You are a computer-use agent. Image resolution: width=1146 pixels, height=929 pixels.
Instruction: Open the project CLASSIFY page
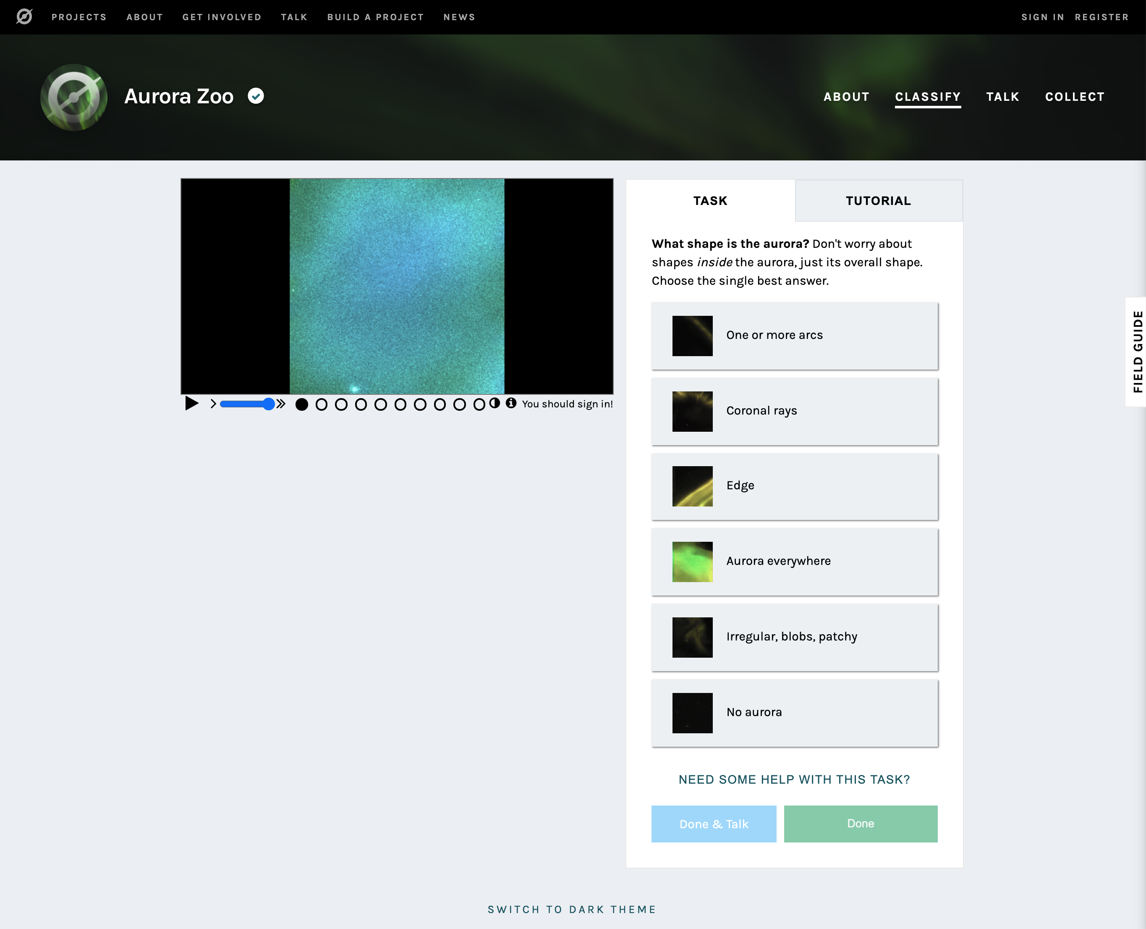[928, 97]
